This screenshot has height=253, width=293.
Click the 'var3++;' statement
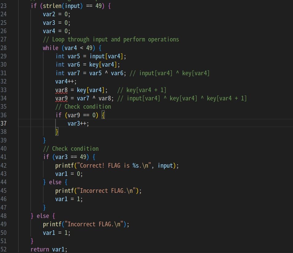coord(78,124)
